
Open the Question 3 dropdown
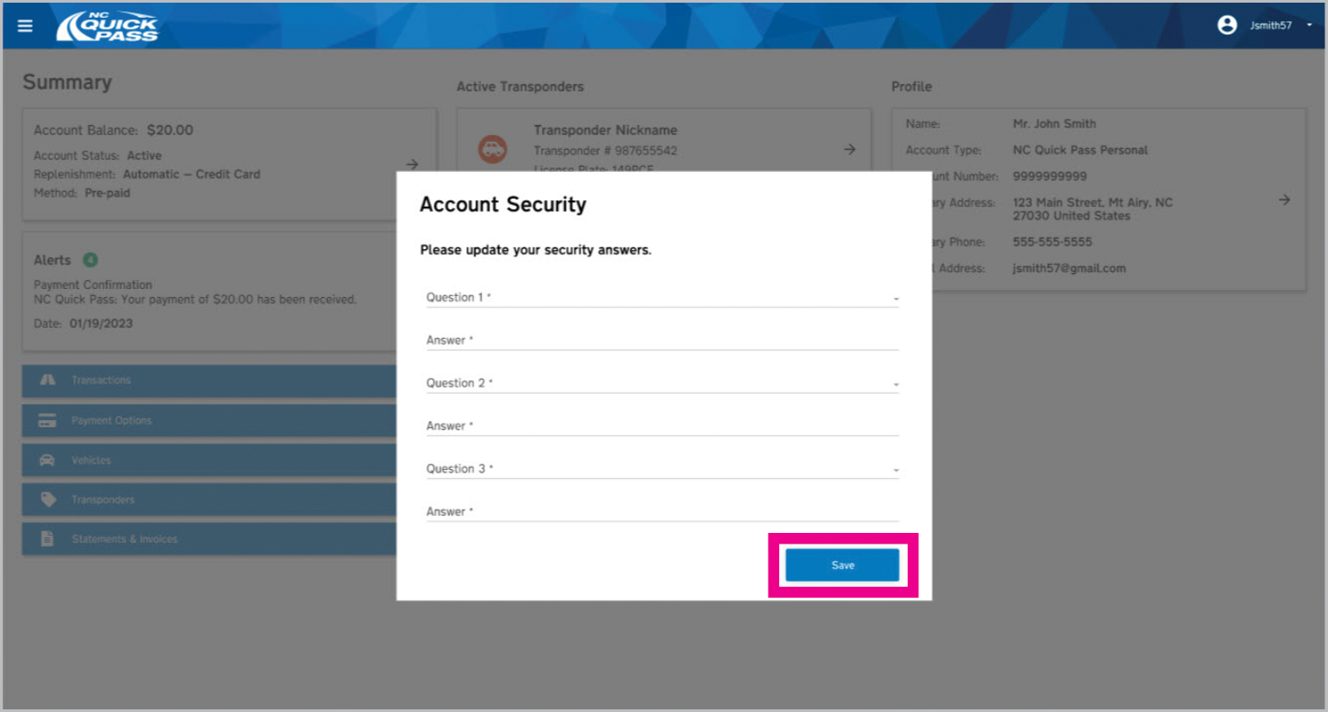point(894,470)
